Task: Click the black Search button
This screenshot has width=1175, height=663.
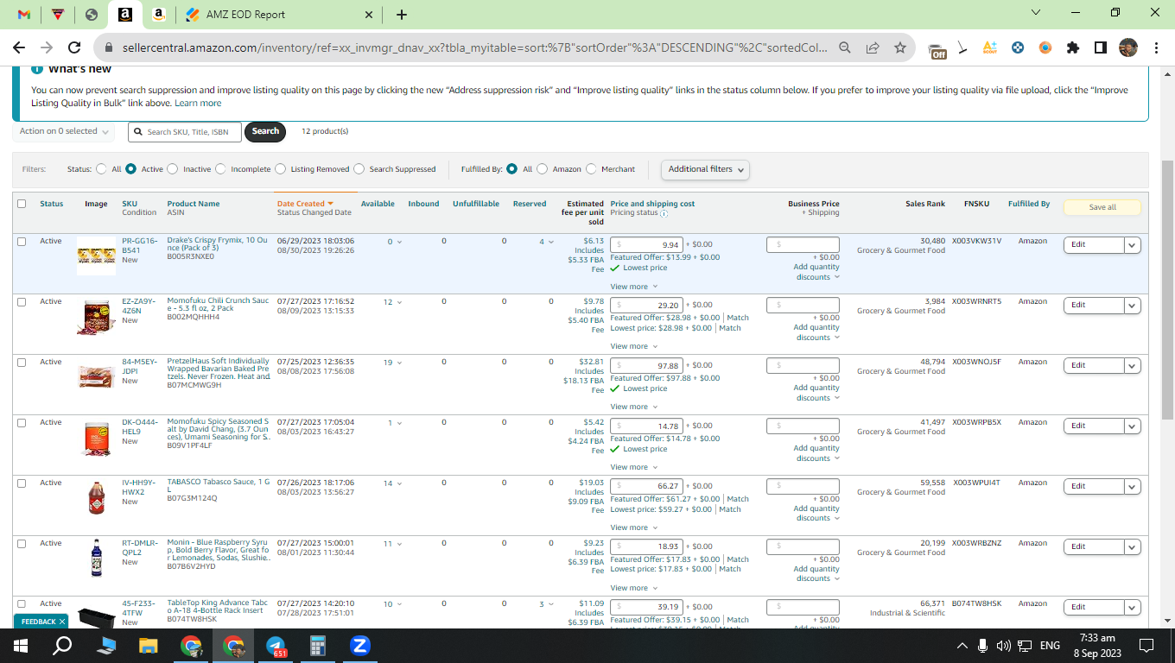Action: pos(265,131)
